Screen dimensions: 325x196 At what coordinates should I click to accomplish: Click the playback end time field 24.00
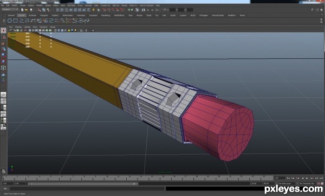(x=256, y=184)
